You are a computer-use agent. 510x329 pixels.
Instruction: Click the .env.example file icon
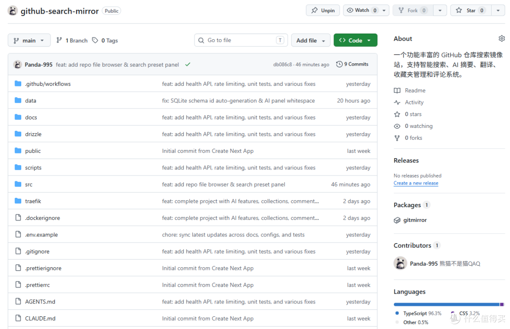tap(18, 235)
